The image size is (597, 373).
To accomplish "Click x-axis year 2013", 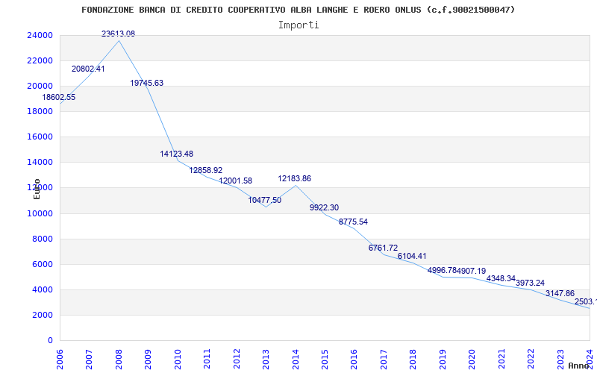I will click(266, 360).
